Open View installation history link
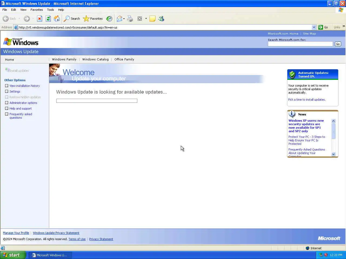The width and height of the screenshot is (346, 259). pyautogui.click(x=25, y=86)
